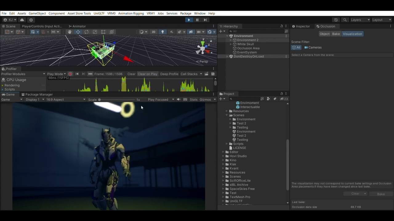Open the Layers dropdown
This screenshot has width=394, height=221.
pos(360,20)
